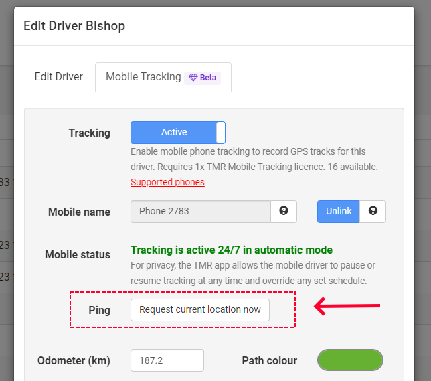This screenshot has width=431, height=381.
Task: Click the Odometer (km) label
Action: coord(74,361)
